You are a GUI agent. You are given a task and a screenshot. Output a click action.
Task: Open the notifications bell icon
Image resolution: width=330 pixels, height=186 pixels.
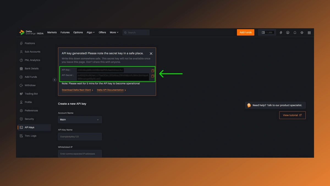[x=295, y=33]
